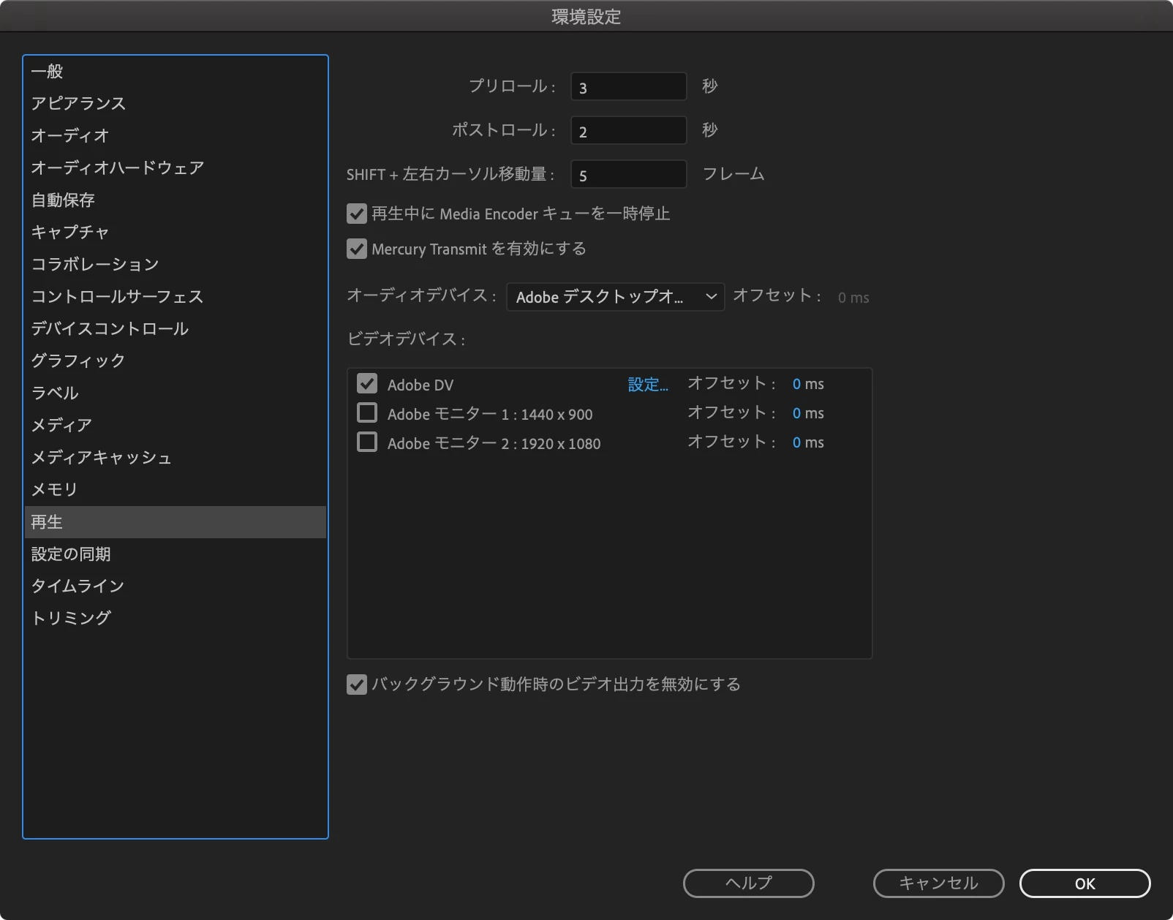Screen dimensions: 1173x920
Task: Toggle 再生中に Media Encoder キューを一時停止 checkbox
Action: [x=356, y=214]
